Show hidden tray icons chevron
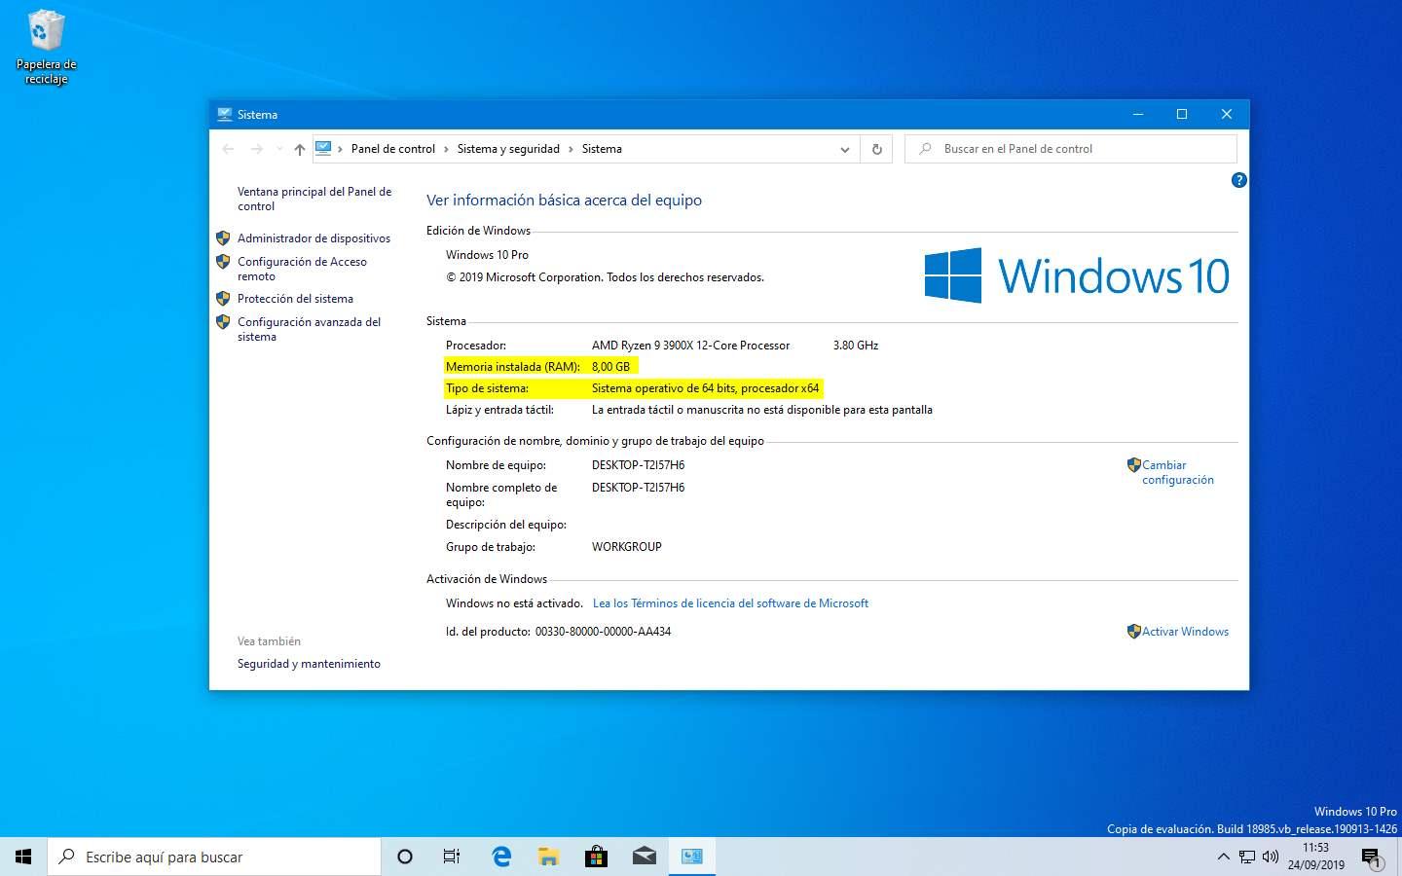The width and height of the screenshot is (1402, 876). 1223,857
